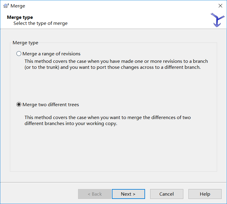Image resolution: width=227 pixels, height=204 pixels.
Task: Click the bold 'Merge type' page heading
Action: 20,17
